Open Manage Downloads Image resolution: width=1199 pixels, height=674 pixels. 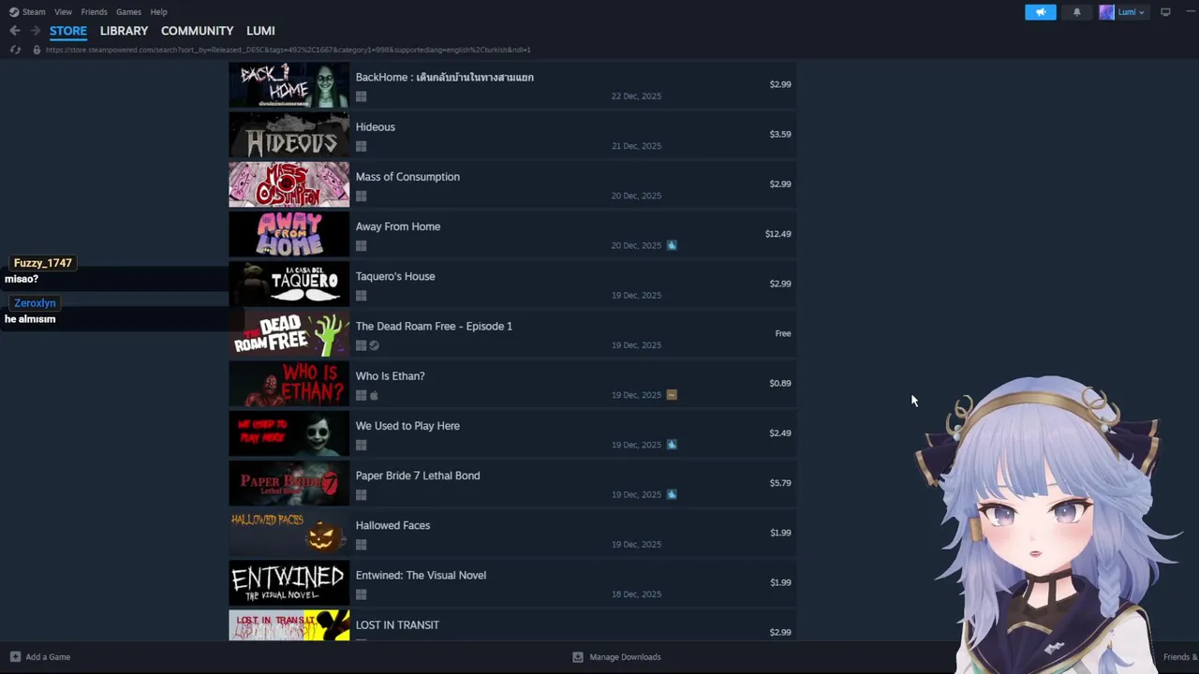click(616, 657)
